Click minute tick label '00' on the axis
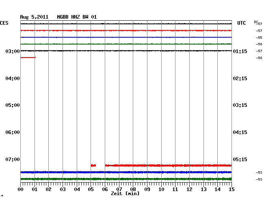Viewport: 264px width, 200px height. coord(21,189)
